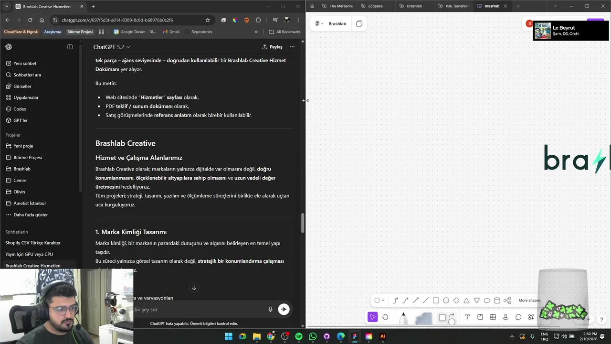Open the FigJam main menu dropdown
This screenshot has width=611, height=344.
click(319, 23)
